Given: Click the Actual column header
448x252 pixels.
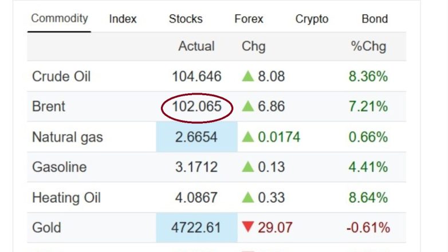Looking at the screenshot, I should [197, 46].
